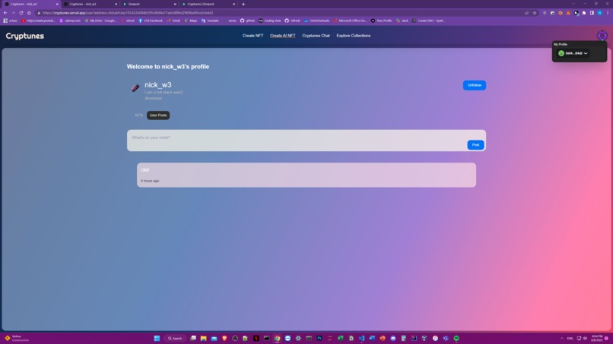Open Visual Studio Code from the taskbar
Screen dimensions: 613x344
coord(361,338)
